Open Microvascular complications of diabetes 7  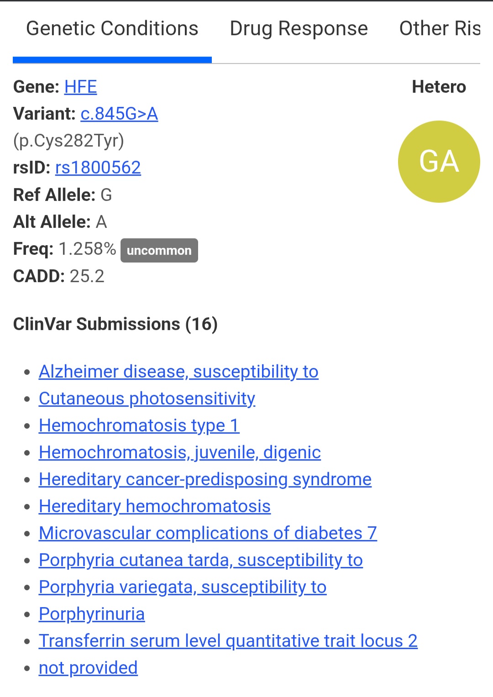point(208,533)
